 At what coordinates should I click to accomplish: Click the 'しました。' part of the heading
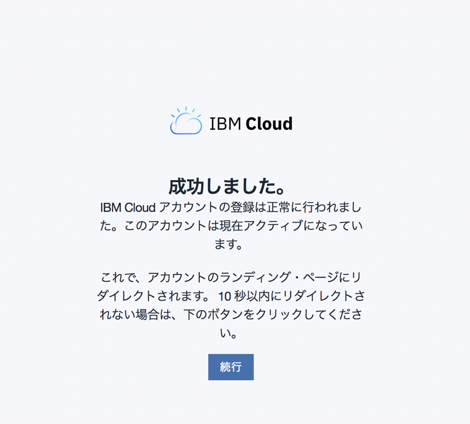246,186
